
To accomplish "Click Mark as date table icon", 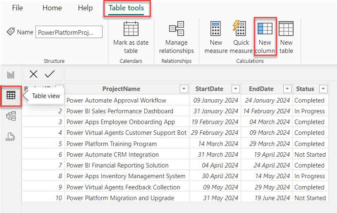I will coord(131,29).
